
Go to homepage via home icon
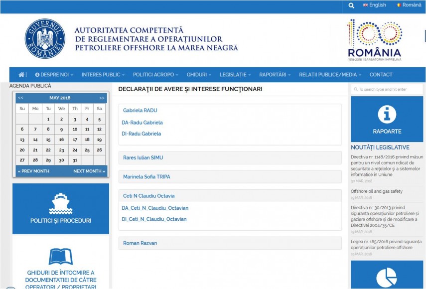pos(21,75)
